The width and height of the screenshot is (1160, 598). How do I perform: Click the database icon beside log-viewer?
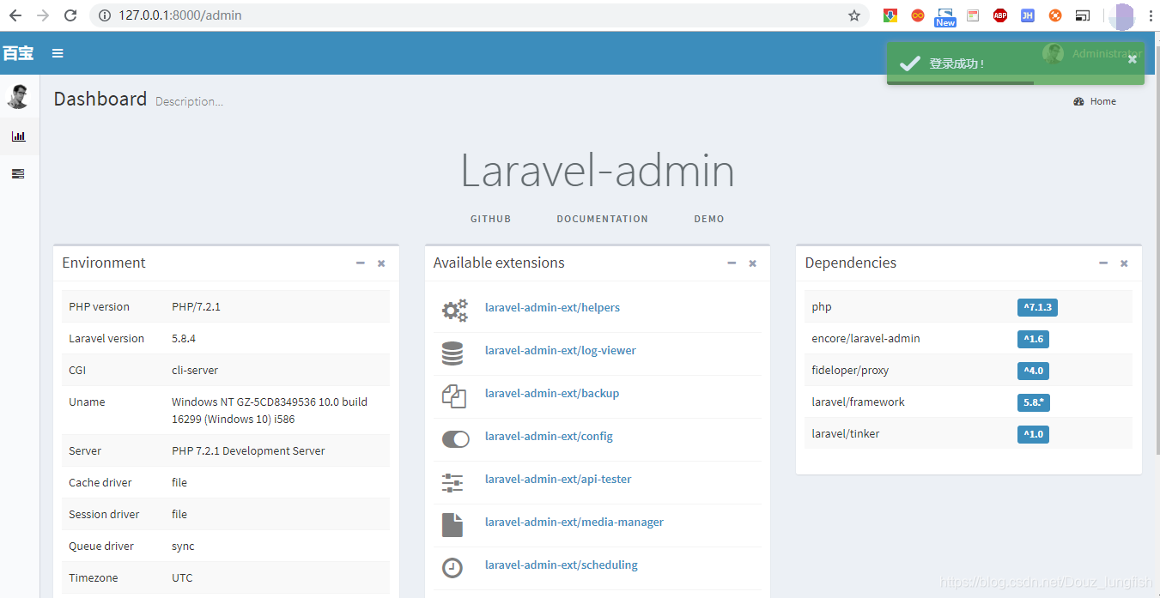[x=452, y=353]
